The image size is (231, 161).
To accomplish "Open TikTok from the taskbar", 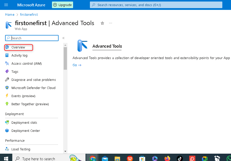I will 180,158.
